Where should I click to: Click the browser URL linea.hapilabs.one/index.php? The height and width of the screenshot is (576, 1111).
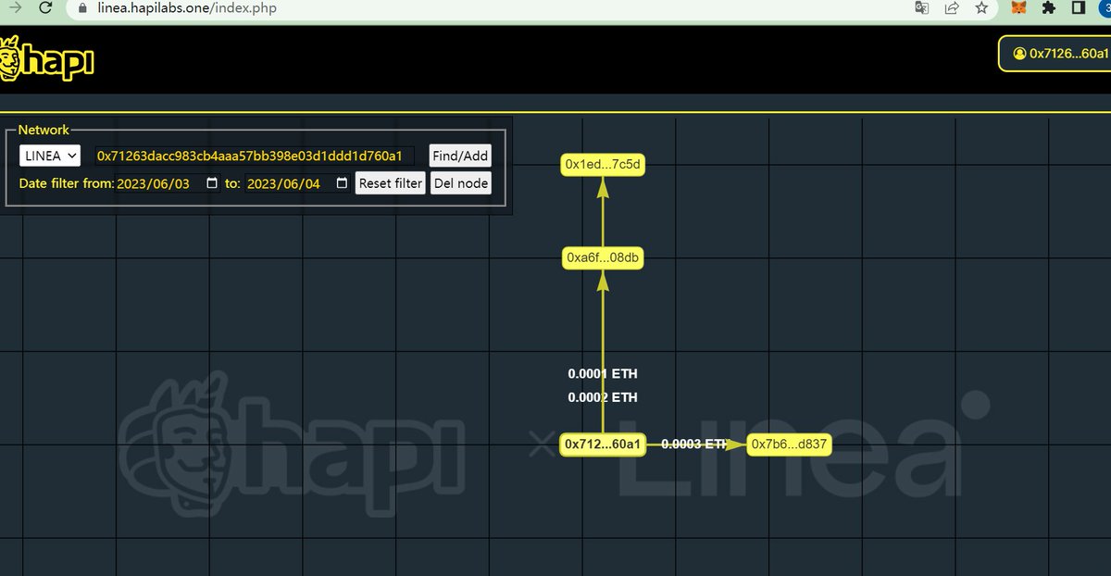(x=187, y=8)
